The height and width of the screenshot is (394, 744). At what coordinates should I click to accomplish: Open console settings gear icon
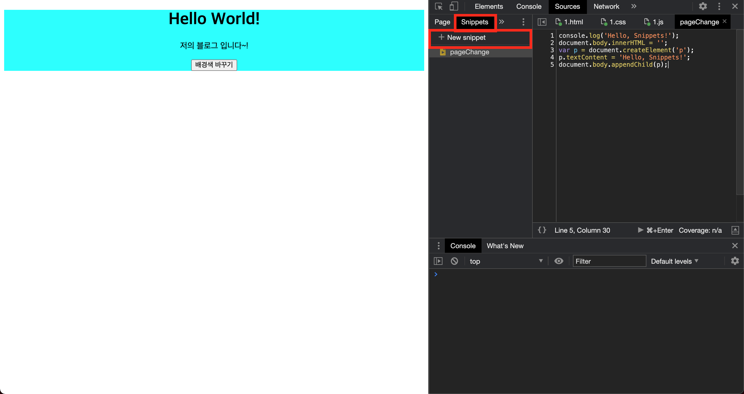pyautogui.click(x=735, y=261)
